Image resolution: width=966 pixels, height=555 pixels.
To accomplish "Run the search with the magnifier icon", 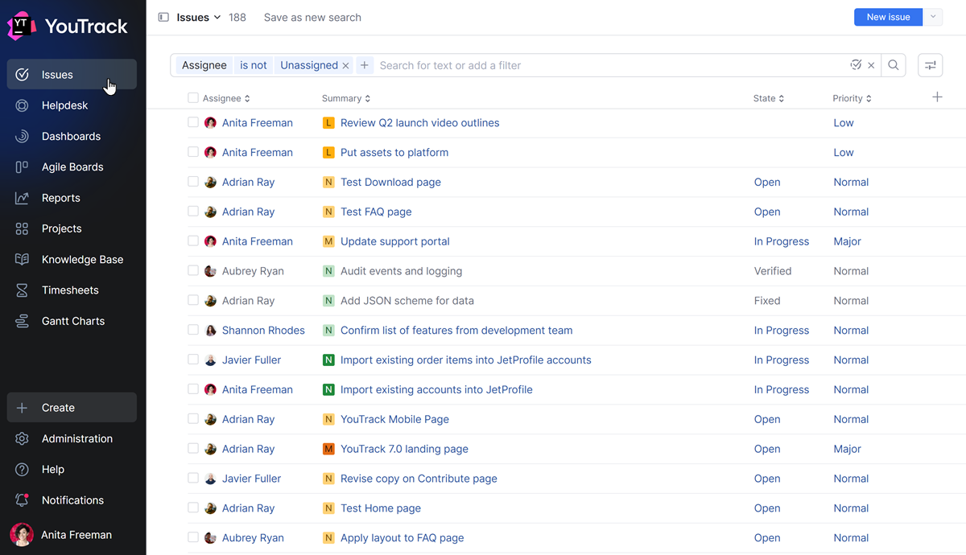I will [x=894, y=65].
